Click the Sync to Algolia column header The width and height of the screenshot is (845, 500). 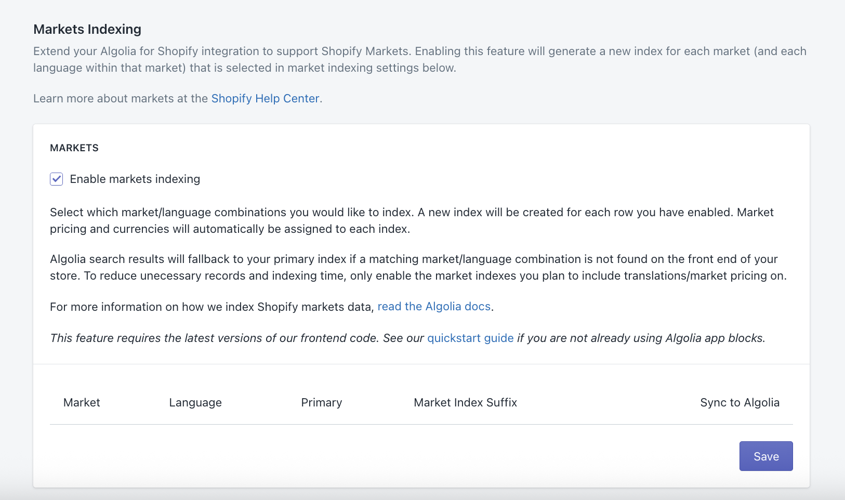(x=740, y=403)
